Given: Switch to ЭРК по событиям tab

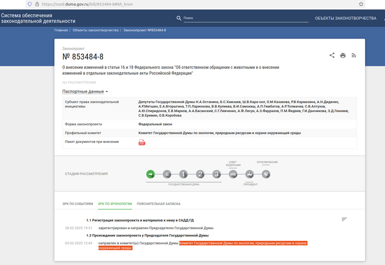Looking at the screenshot, I should click(x=78, y=204).
